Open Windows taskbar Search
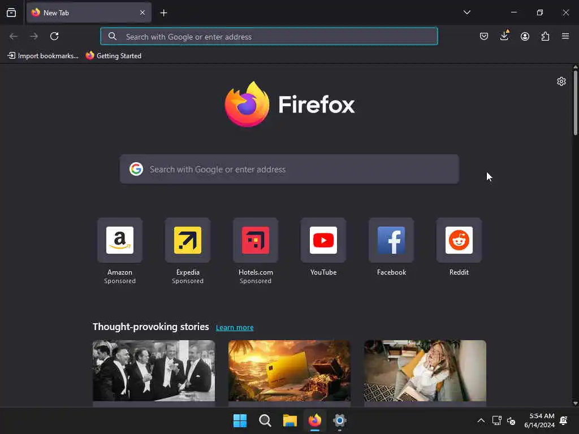579x434 pixels. coord(265,420)
